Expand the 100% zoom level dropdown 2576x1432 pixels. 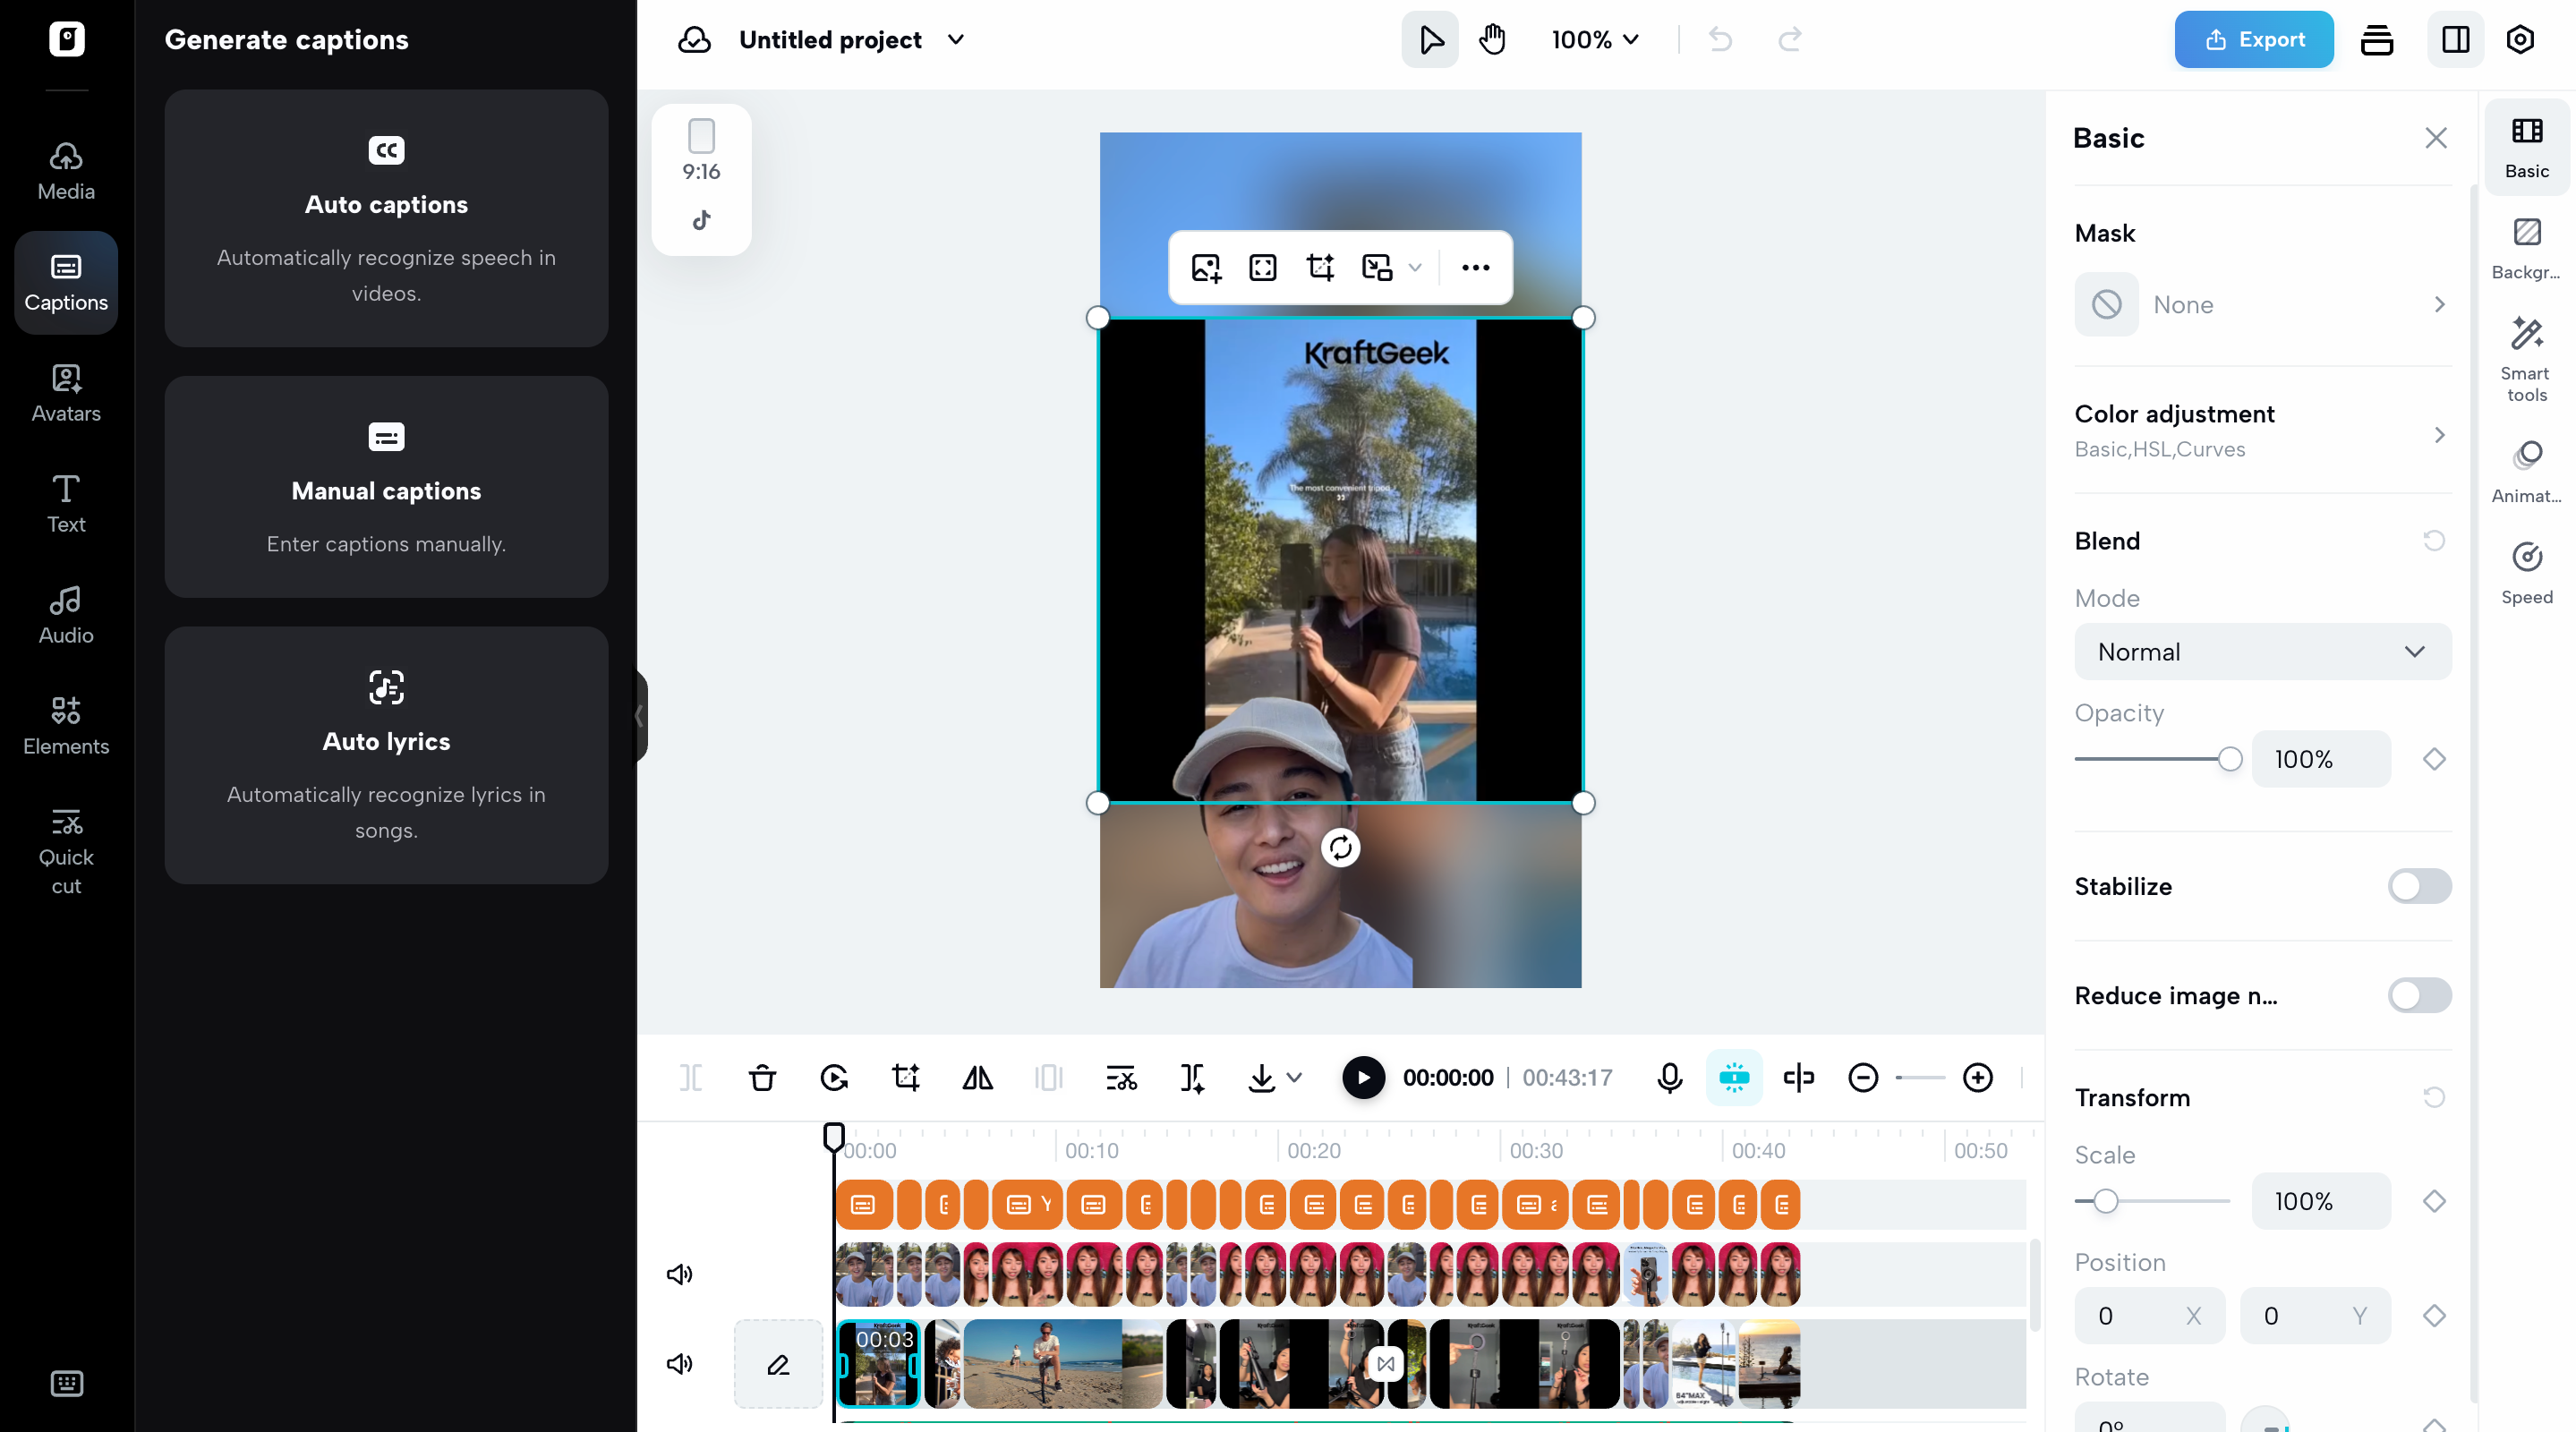pyautogui.click(x=1595, y=39)
